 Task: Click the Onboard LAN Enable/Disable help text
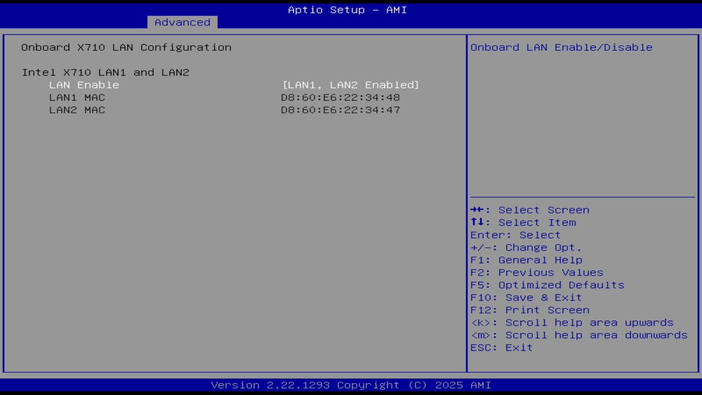(562, 47)
